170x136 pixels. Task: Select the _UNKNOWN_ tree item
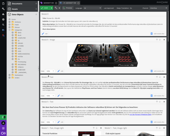pyautogui.click(x=22, y=72)
